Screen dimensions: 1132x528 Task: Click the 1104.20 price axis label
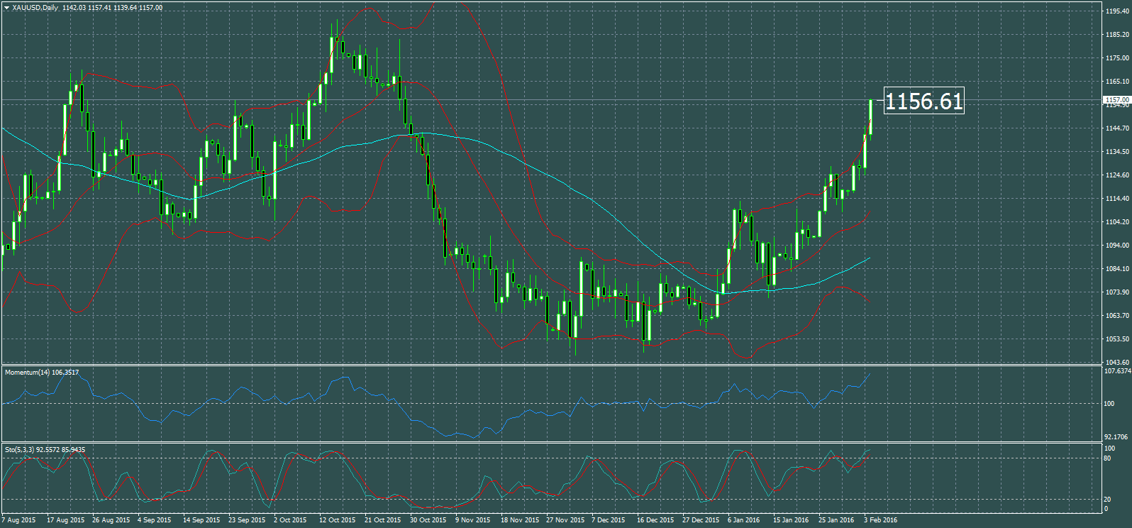point(1117,222)
